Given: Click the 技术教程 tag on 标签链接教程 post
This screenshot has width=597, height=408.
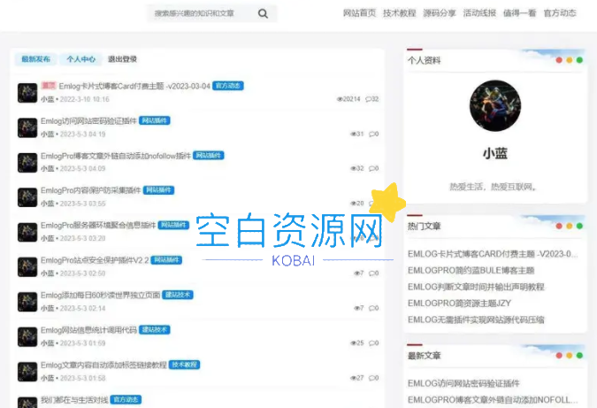Looking at the screenshot, I should (184, 365).
